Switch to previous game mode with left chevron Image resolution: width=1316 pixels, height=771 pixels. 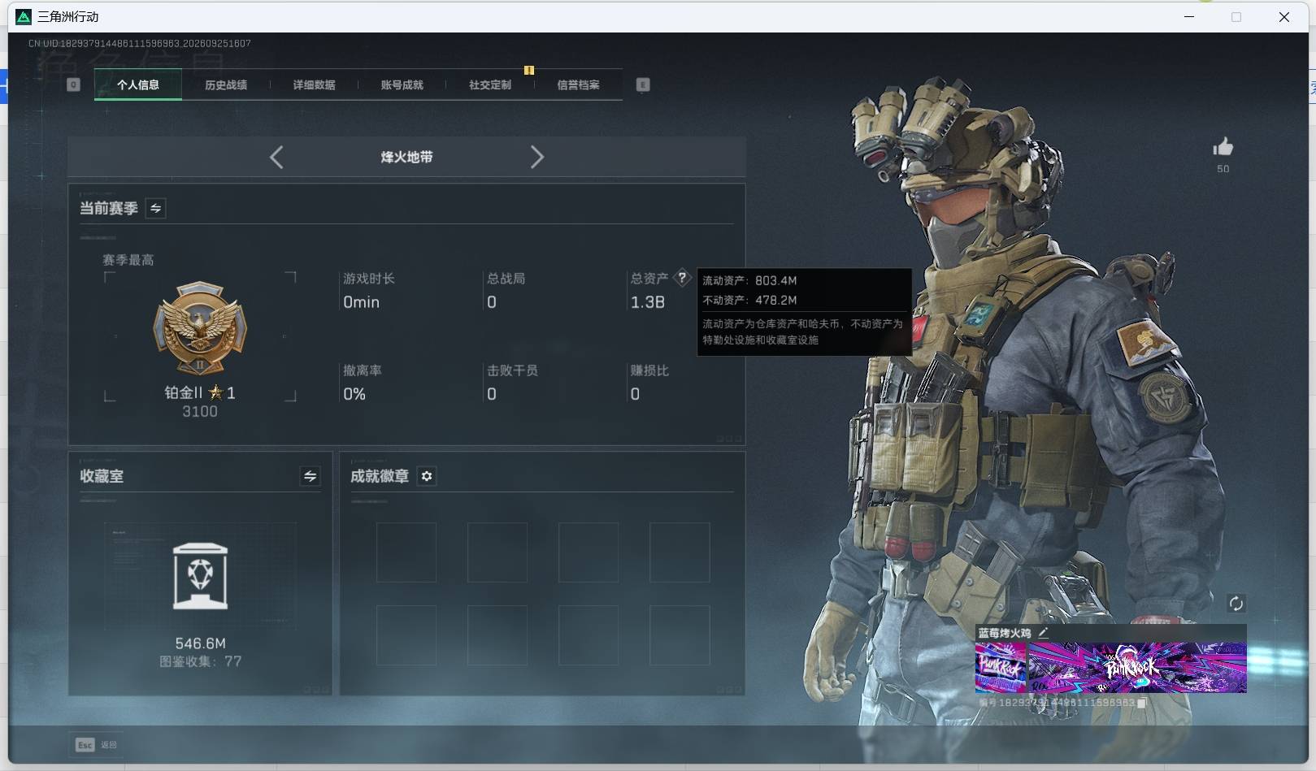coord(276,157)
